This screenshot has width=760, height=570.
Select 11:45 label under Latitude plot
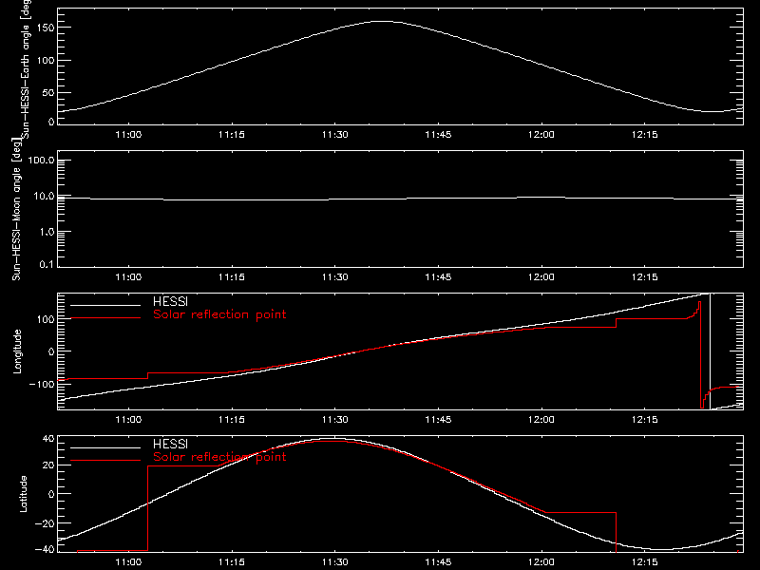pyautogui.click(x=438, y=562)
